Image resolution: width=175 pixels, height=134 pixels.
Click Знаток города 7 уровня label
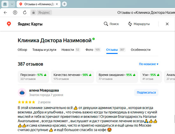(x=46, y=95)
